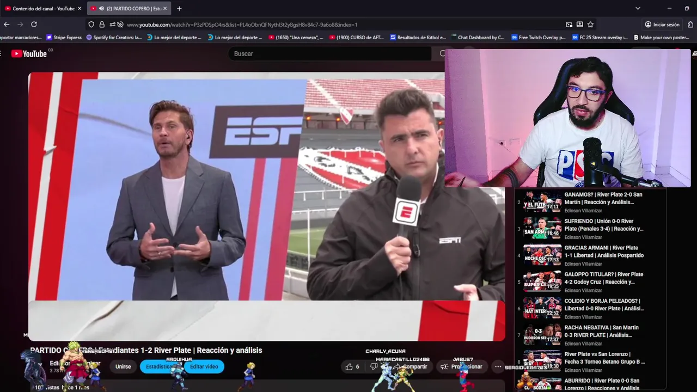
Task: Open 'GALOPPO TITULAR? | River Plate 4-2' title
Action: [604, 278]
